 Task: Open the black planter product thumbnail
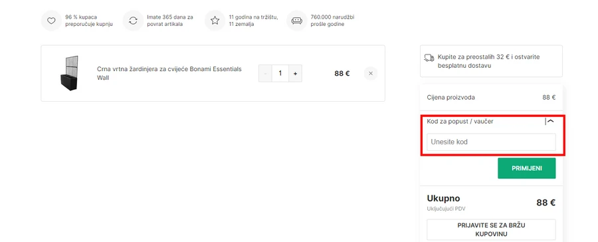coord(69,73)
